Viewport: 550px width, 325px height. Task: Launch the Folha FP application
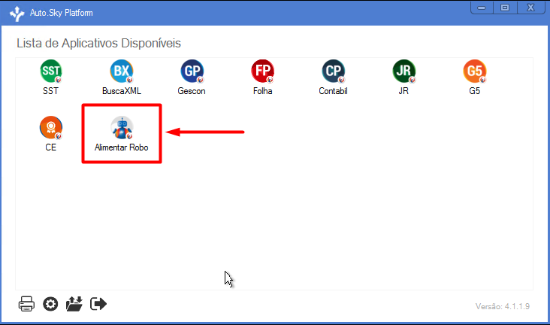pos(263,71)
